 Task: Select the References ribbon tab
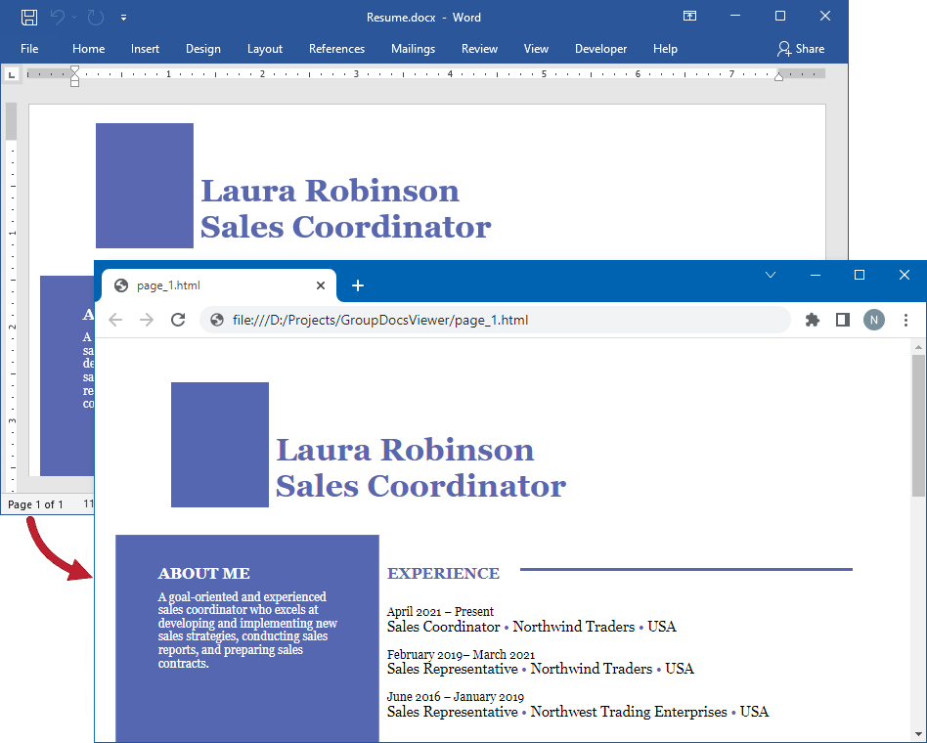[x=336, y=49]
